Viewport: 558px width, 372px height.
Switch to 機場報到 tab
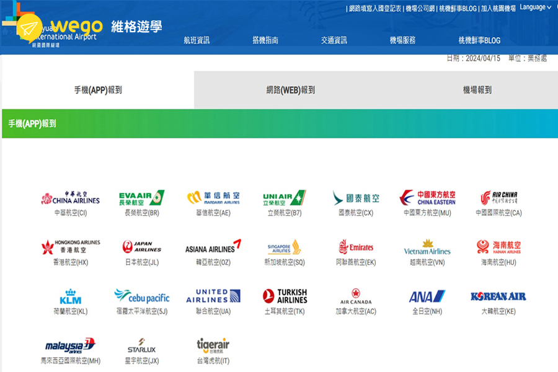click(x=477, y=90)
